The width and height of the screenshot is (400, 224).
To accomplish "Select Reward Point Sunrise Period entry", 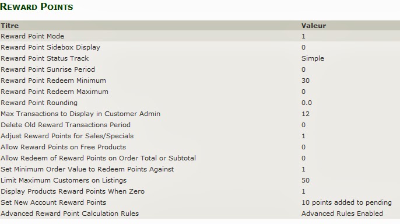I will pos(200,69).
